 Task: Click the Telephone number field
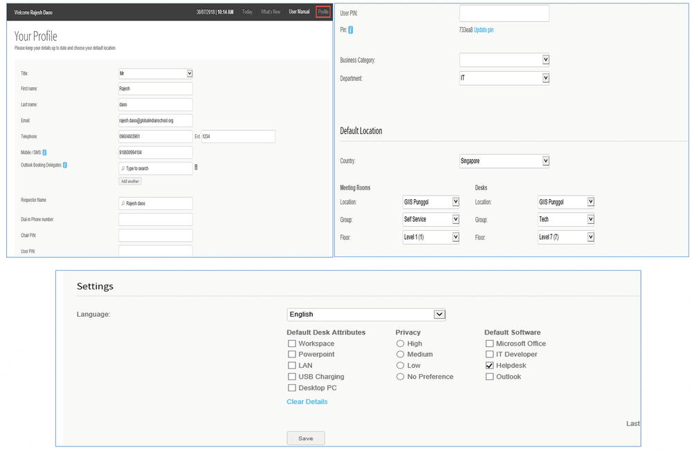point(155,136)
